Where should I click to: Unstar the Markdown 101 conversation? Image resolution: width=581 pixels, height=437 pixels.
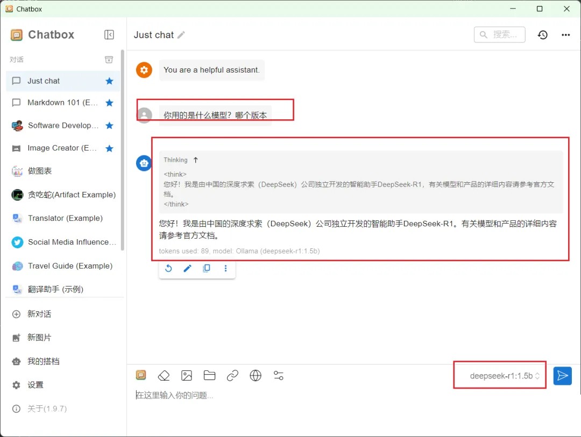point(109,103)
